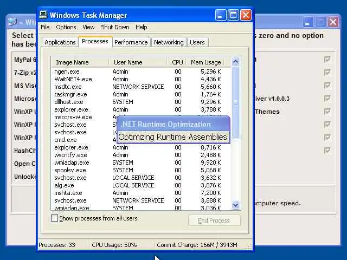This screenshot has width=347, height=260.
Task: Maximize the Windows Task Manager window
Action: click(233, 15)
